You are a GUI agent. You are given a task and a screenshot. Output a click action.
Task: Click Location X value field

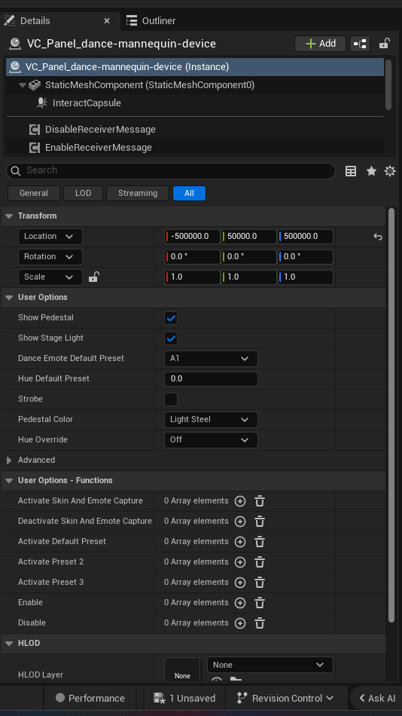coord(192,237)
